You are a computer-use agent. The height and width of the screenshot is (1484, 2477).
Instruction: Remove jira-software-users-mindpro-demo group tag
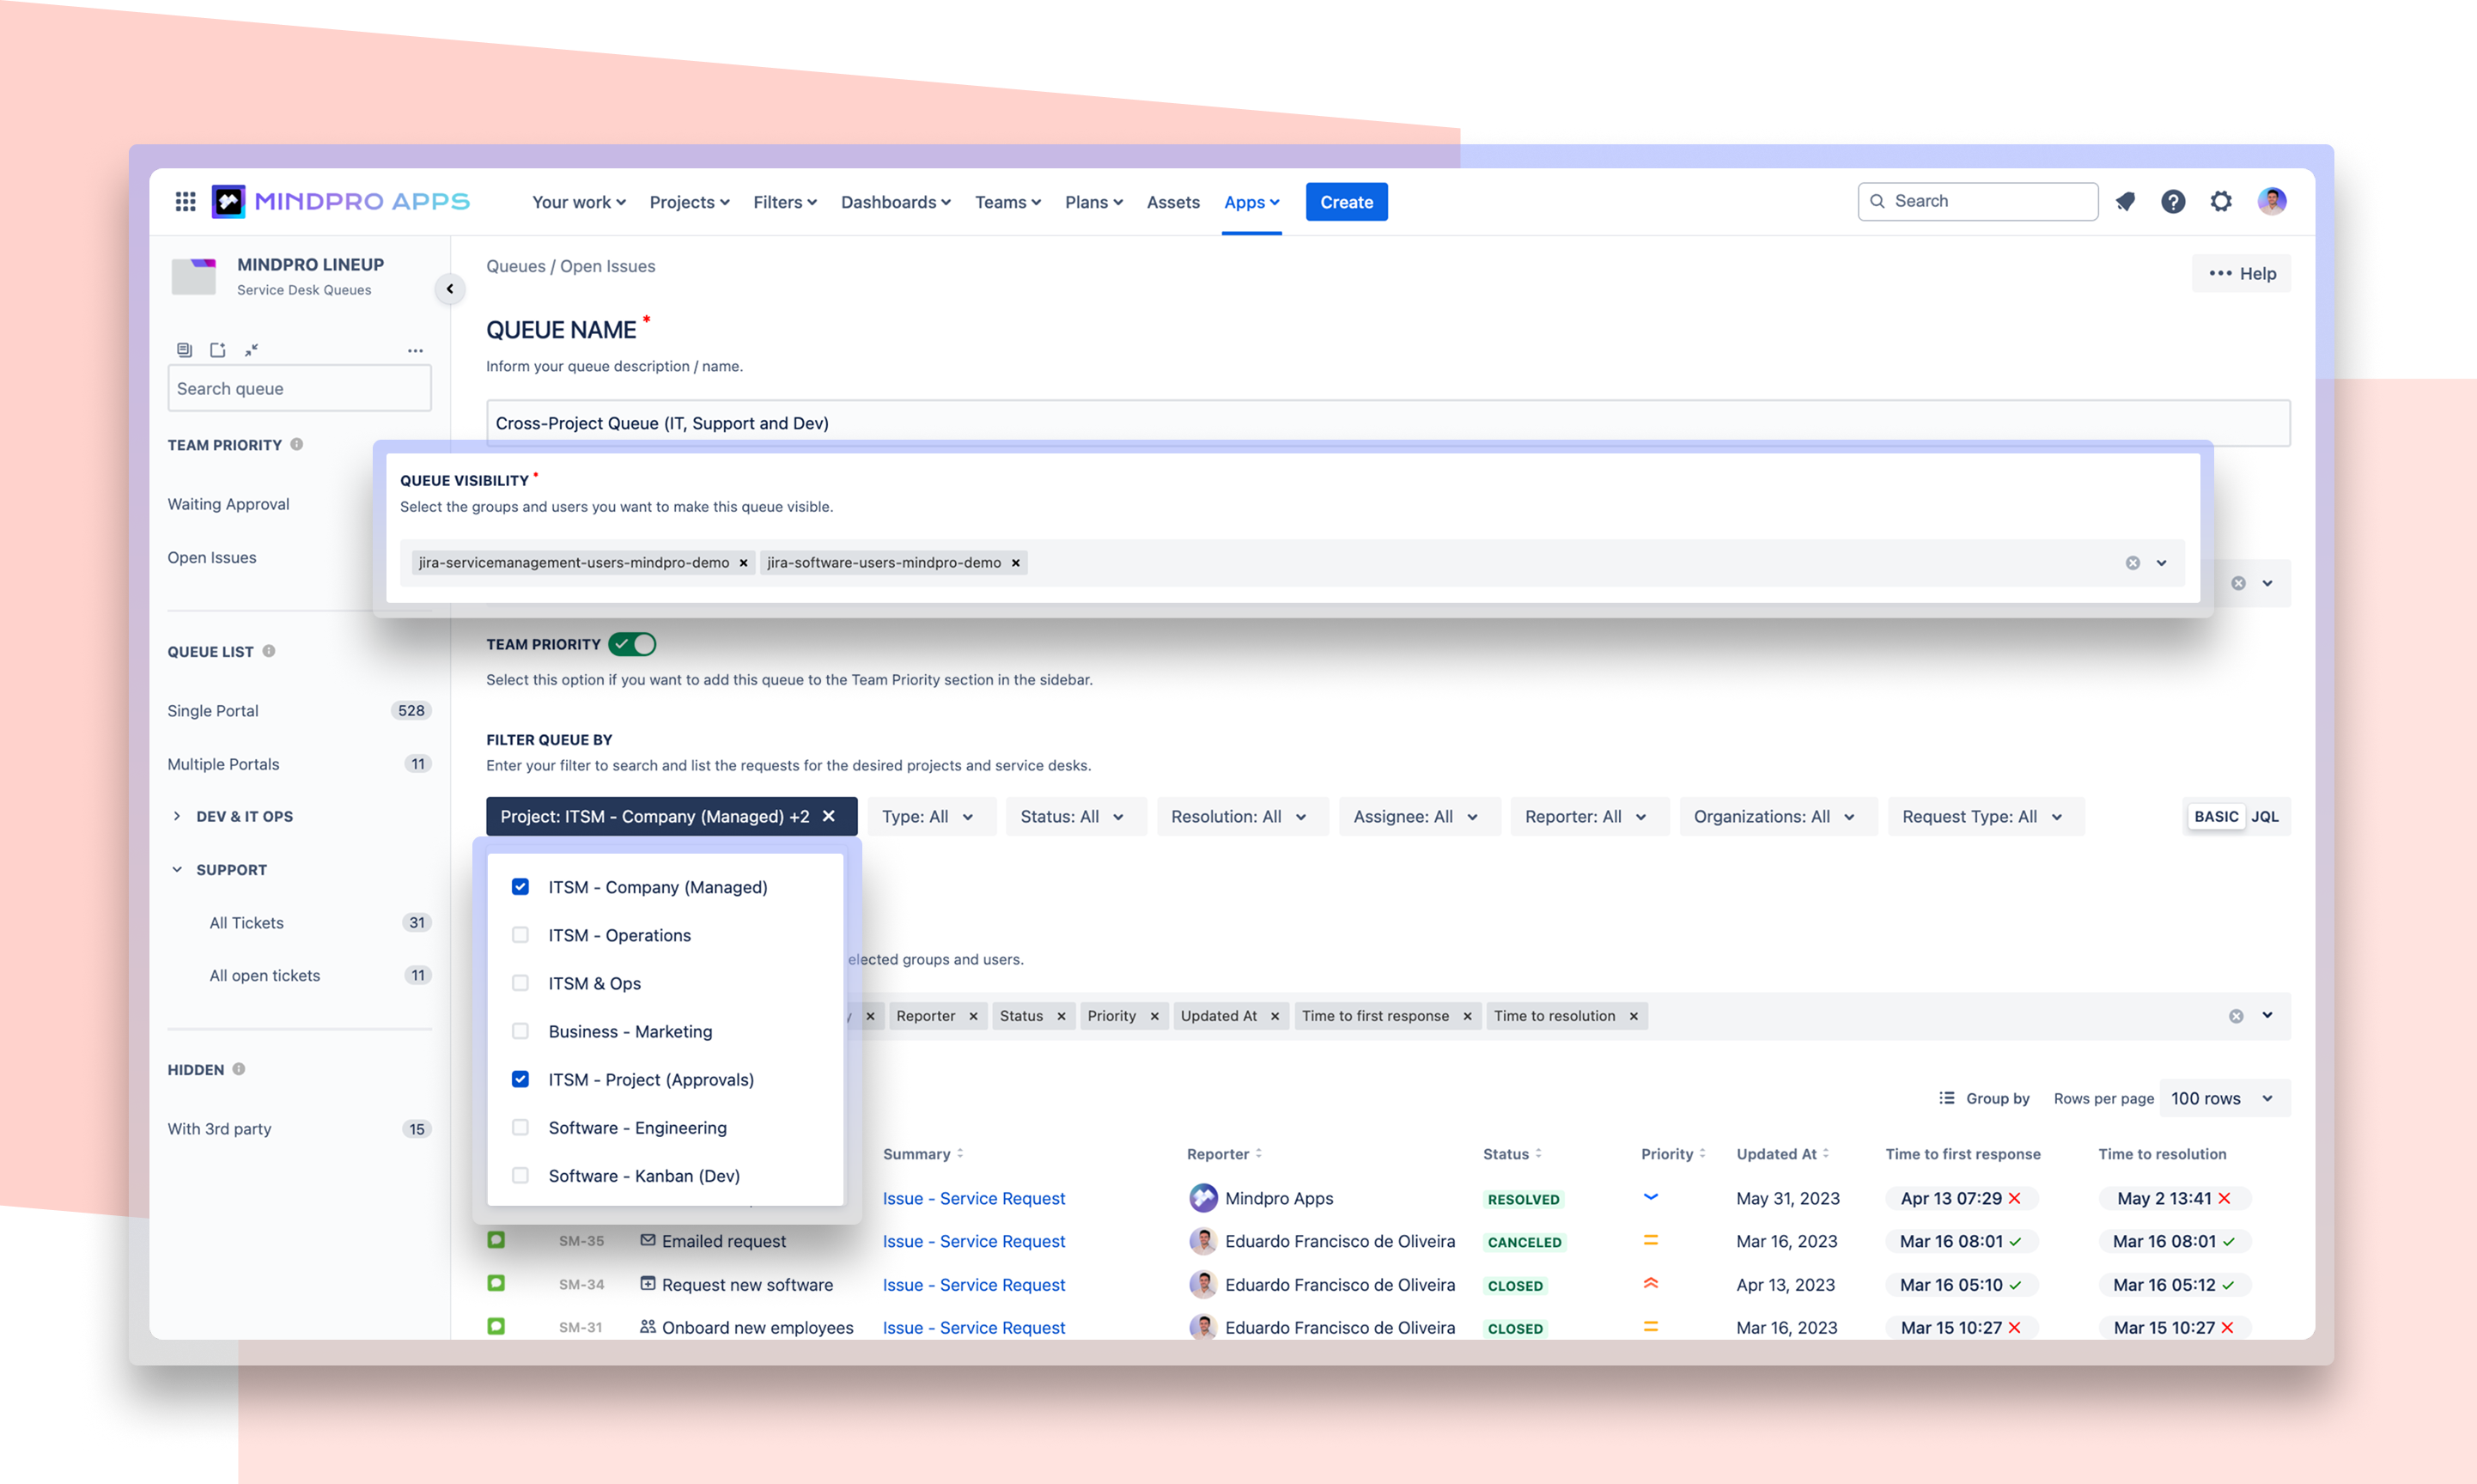(x=1015, y=563)
